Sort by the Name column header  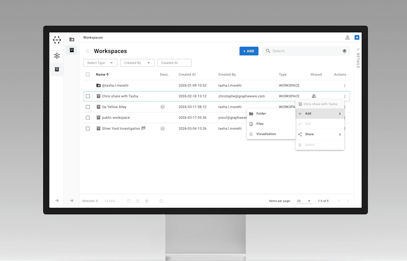(x=102, y=75)
